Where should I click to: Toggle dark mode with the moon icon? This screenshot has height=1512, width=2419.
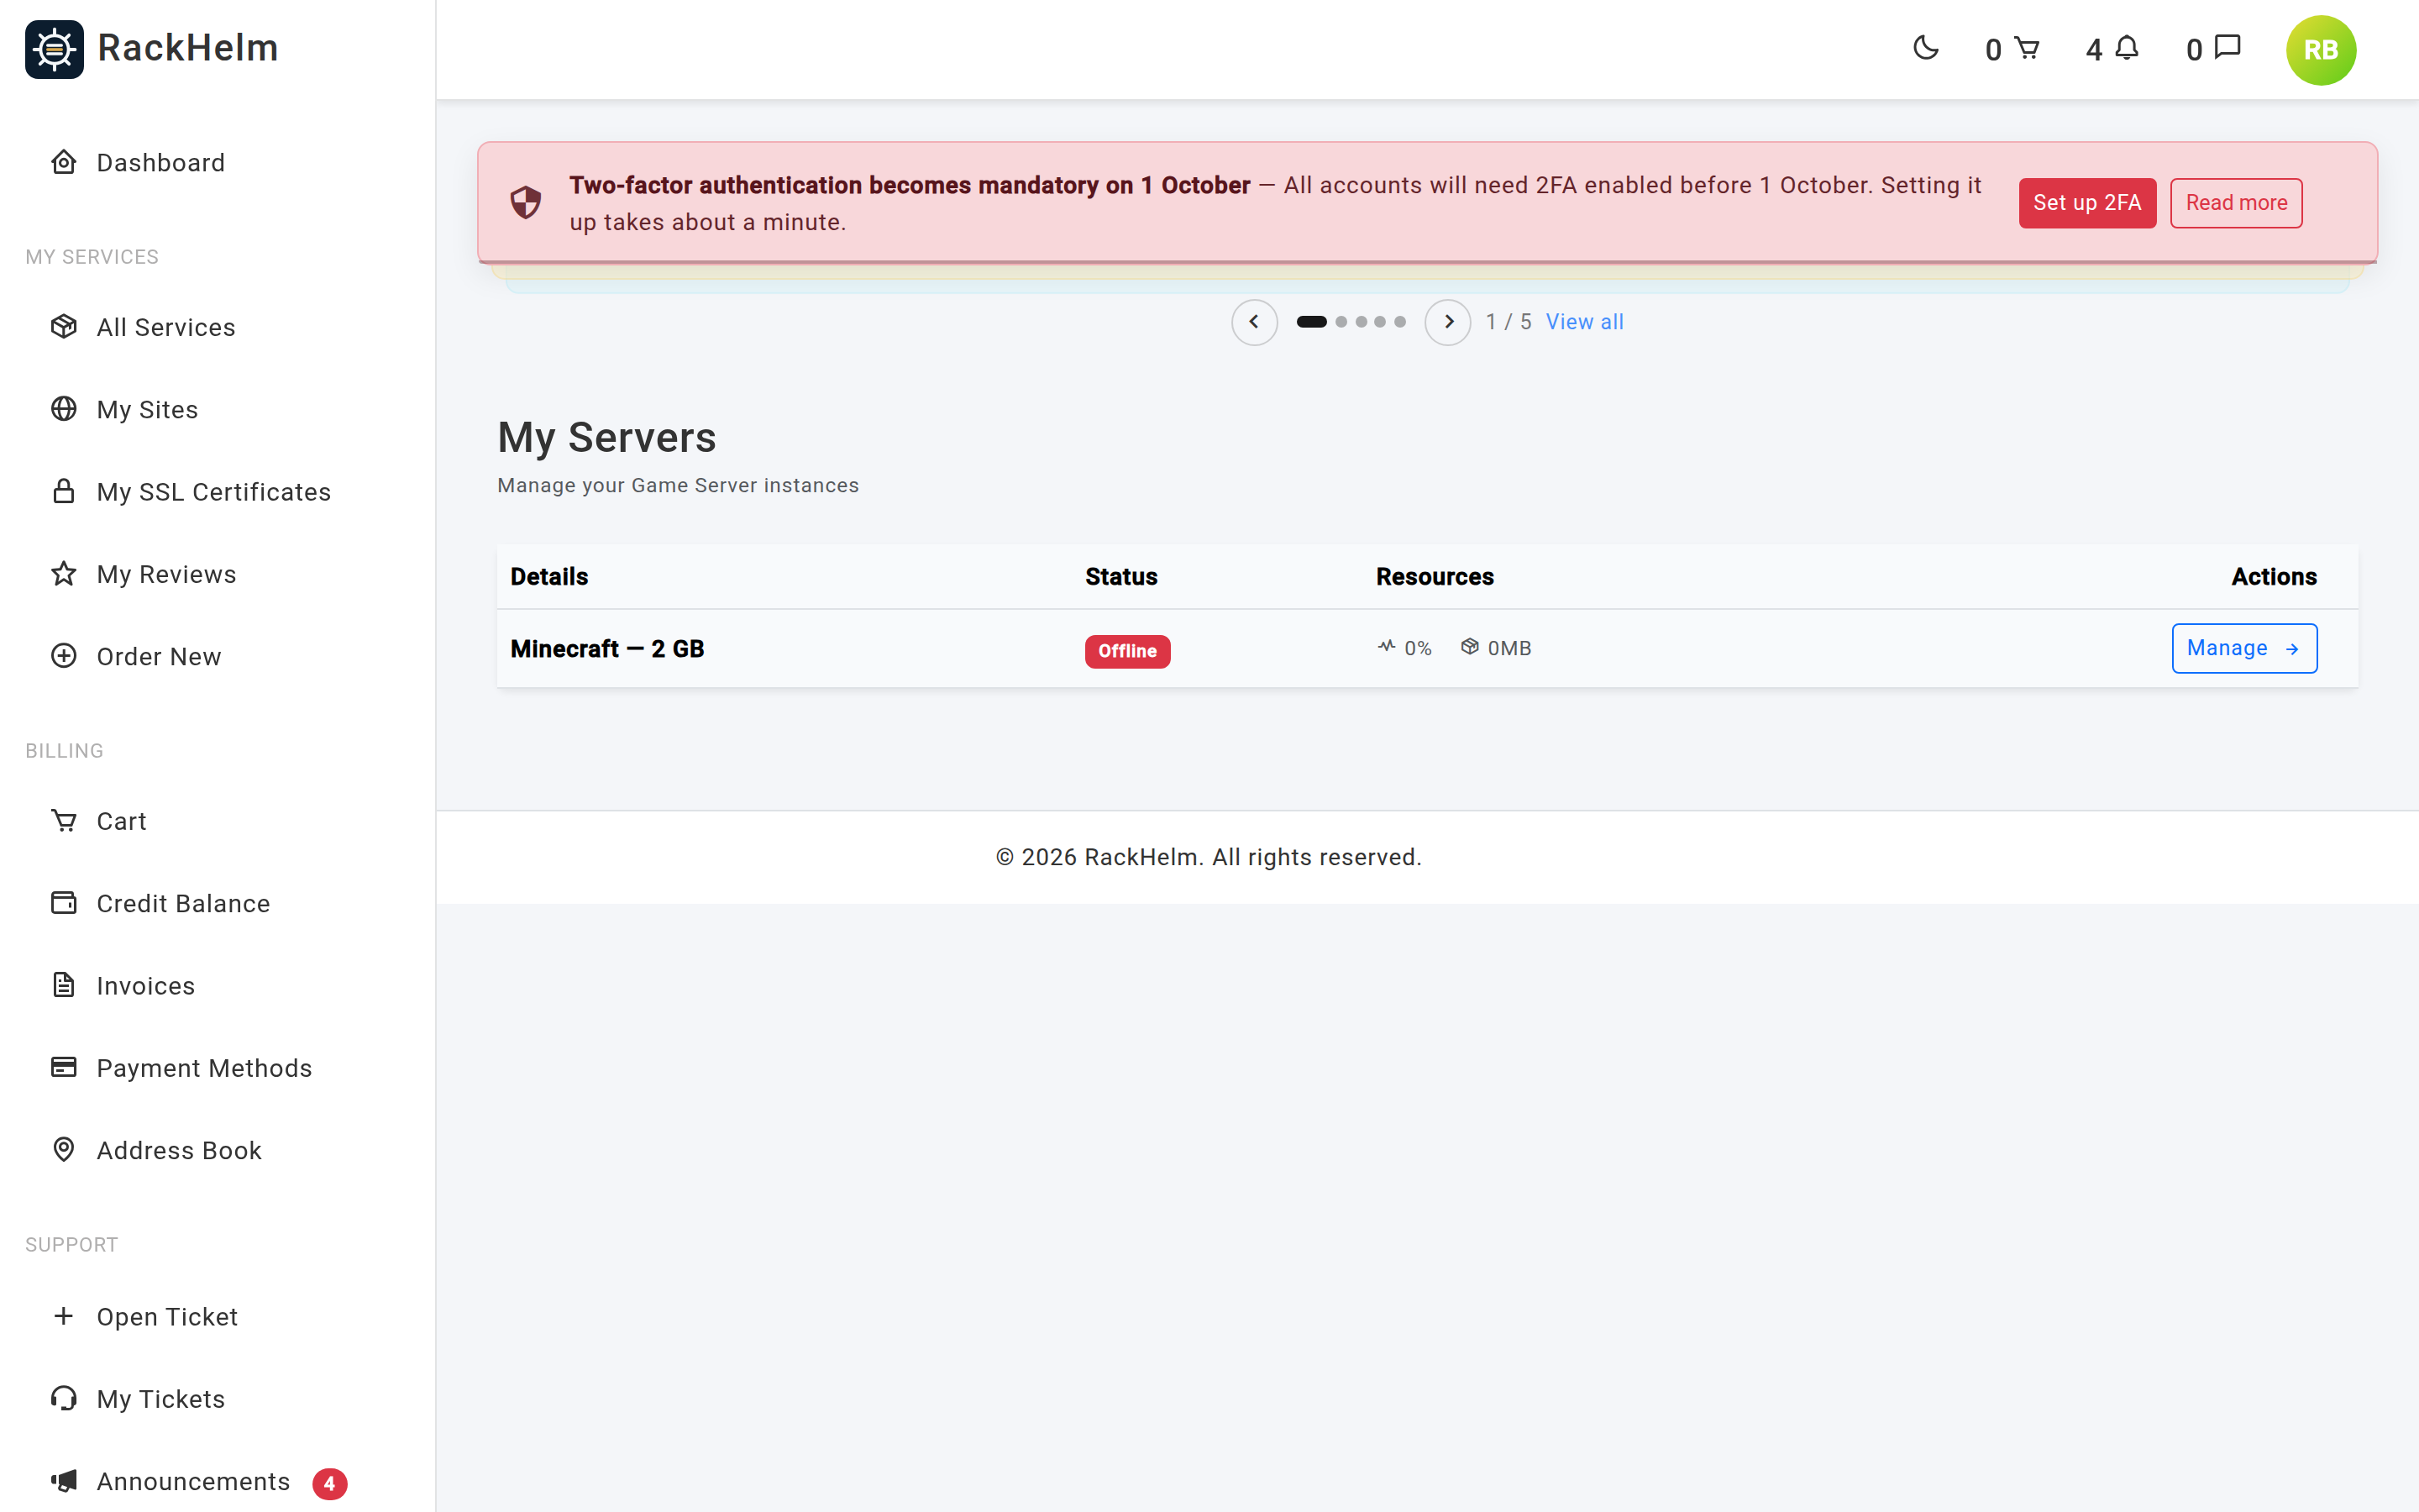(x=1925, y=48)
